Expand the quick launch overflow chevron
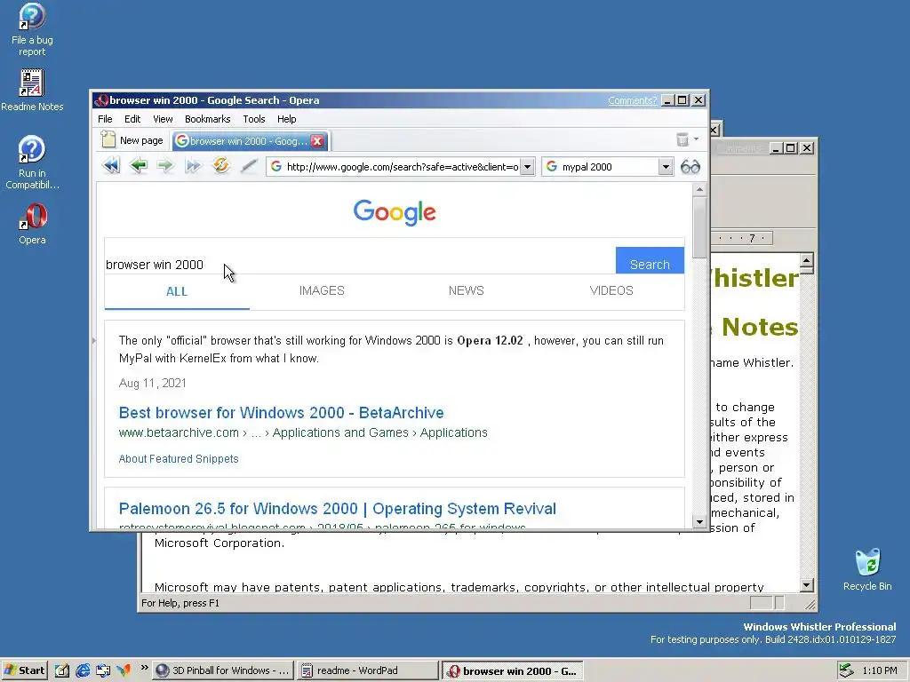 click(x=144, y=668)
